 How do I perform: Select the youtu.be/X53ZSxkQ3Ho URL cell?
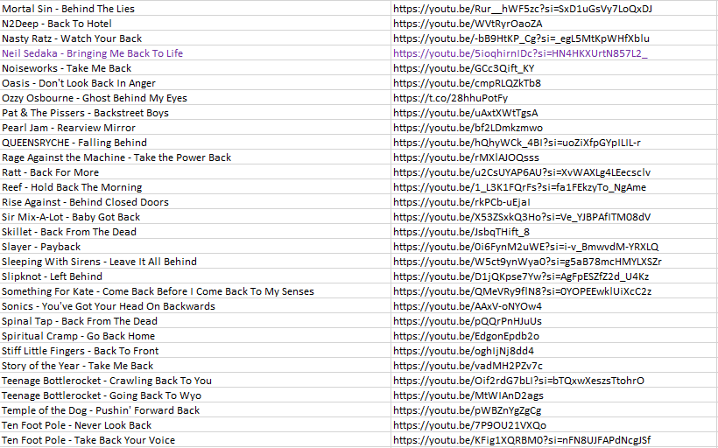pyautogui.click(x=554, y=216)
